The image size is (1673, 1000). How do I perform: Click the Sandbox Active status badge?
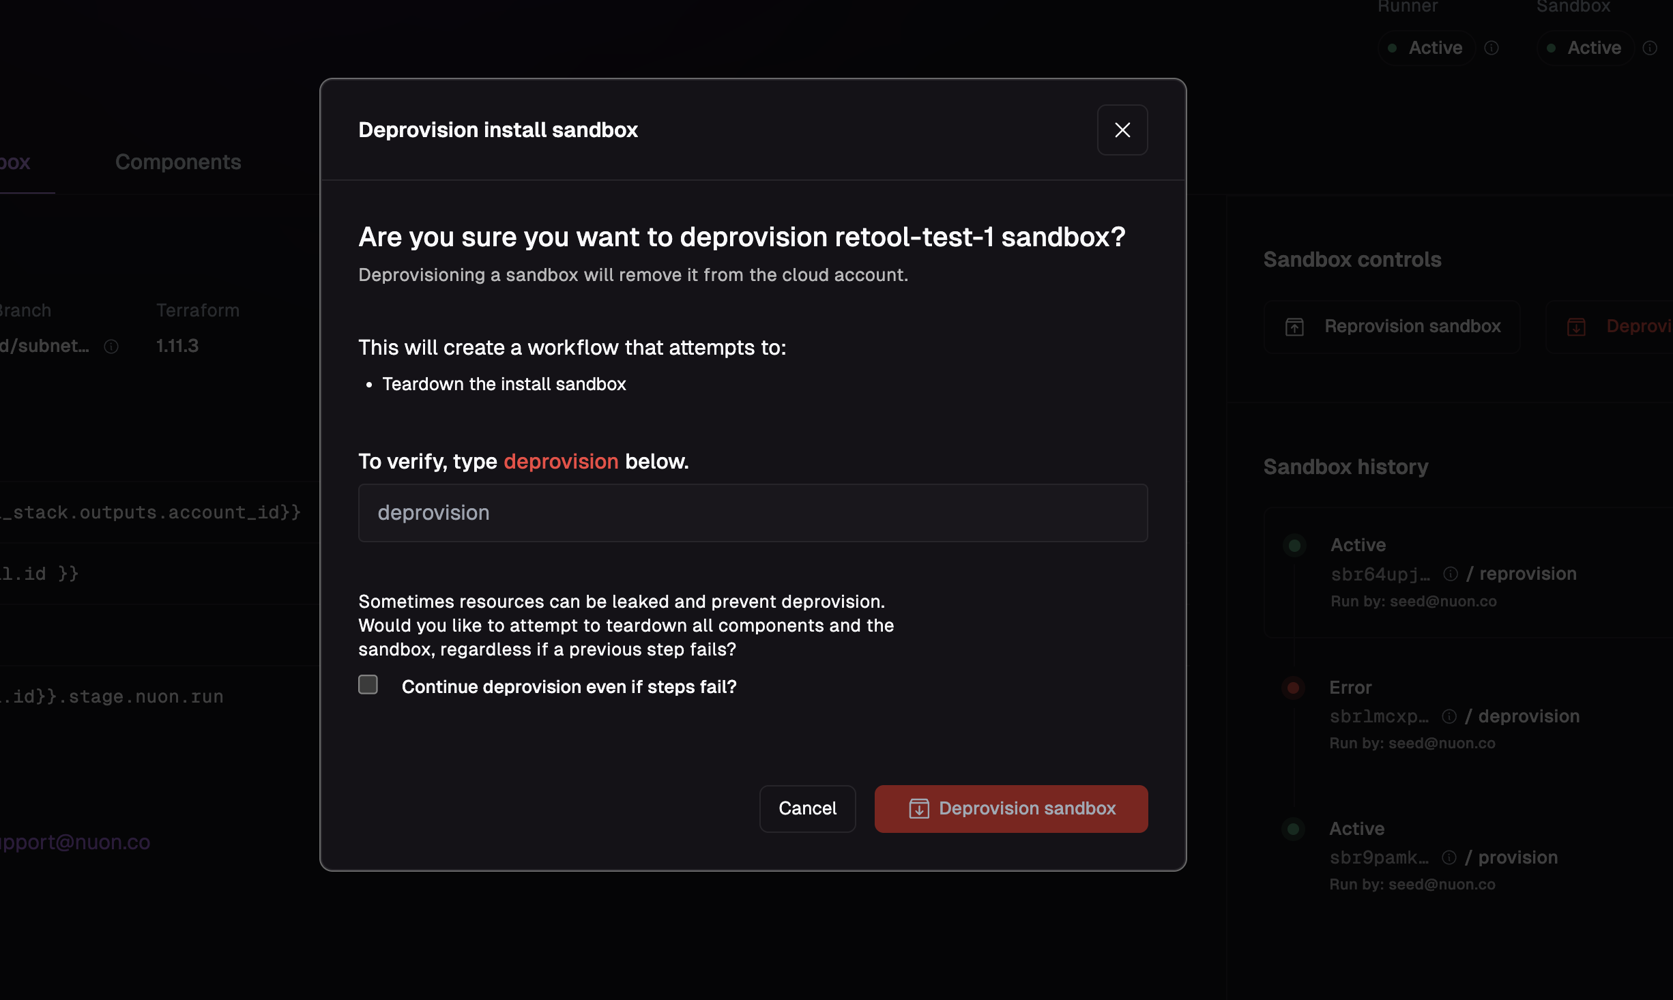(x=1584, y=48)
